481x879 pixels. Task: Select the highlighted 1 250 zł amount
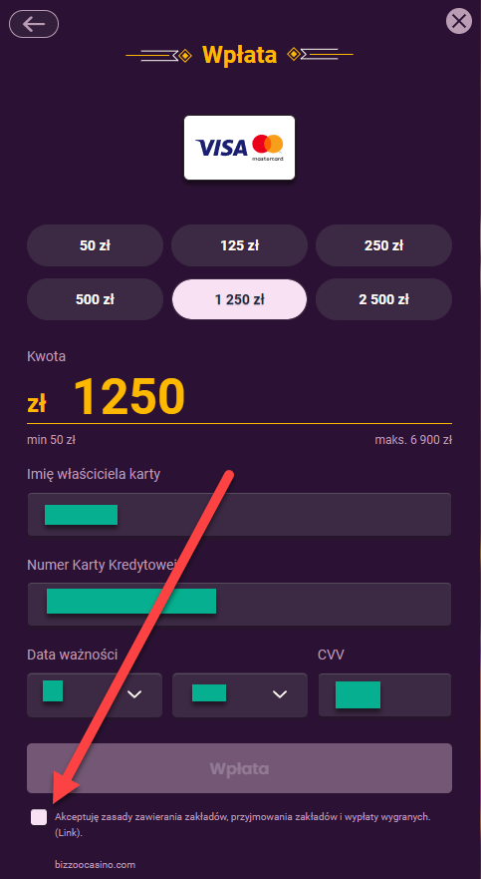239,299
